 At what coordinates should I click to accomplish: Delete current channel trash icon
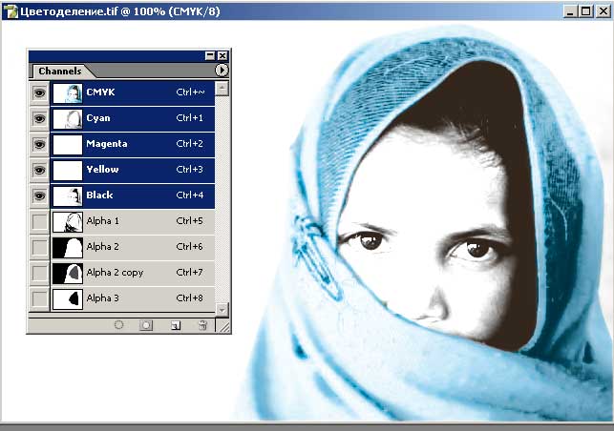tap(202, 325)
